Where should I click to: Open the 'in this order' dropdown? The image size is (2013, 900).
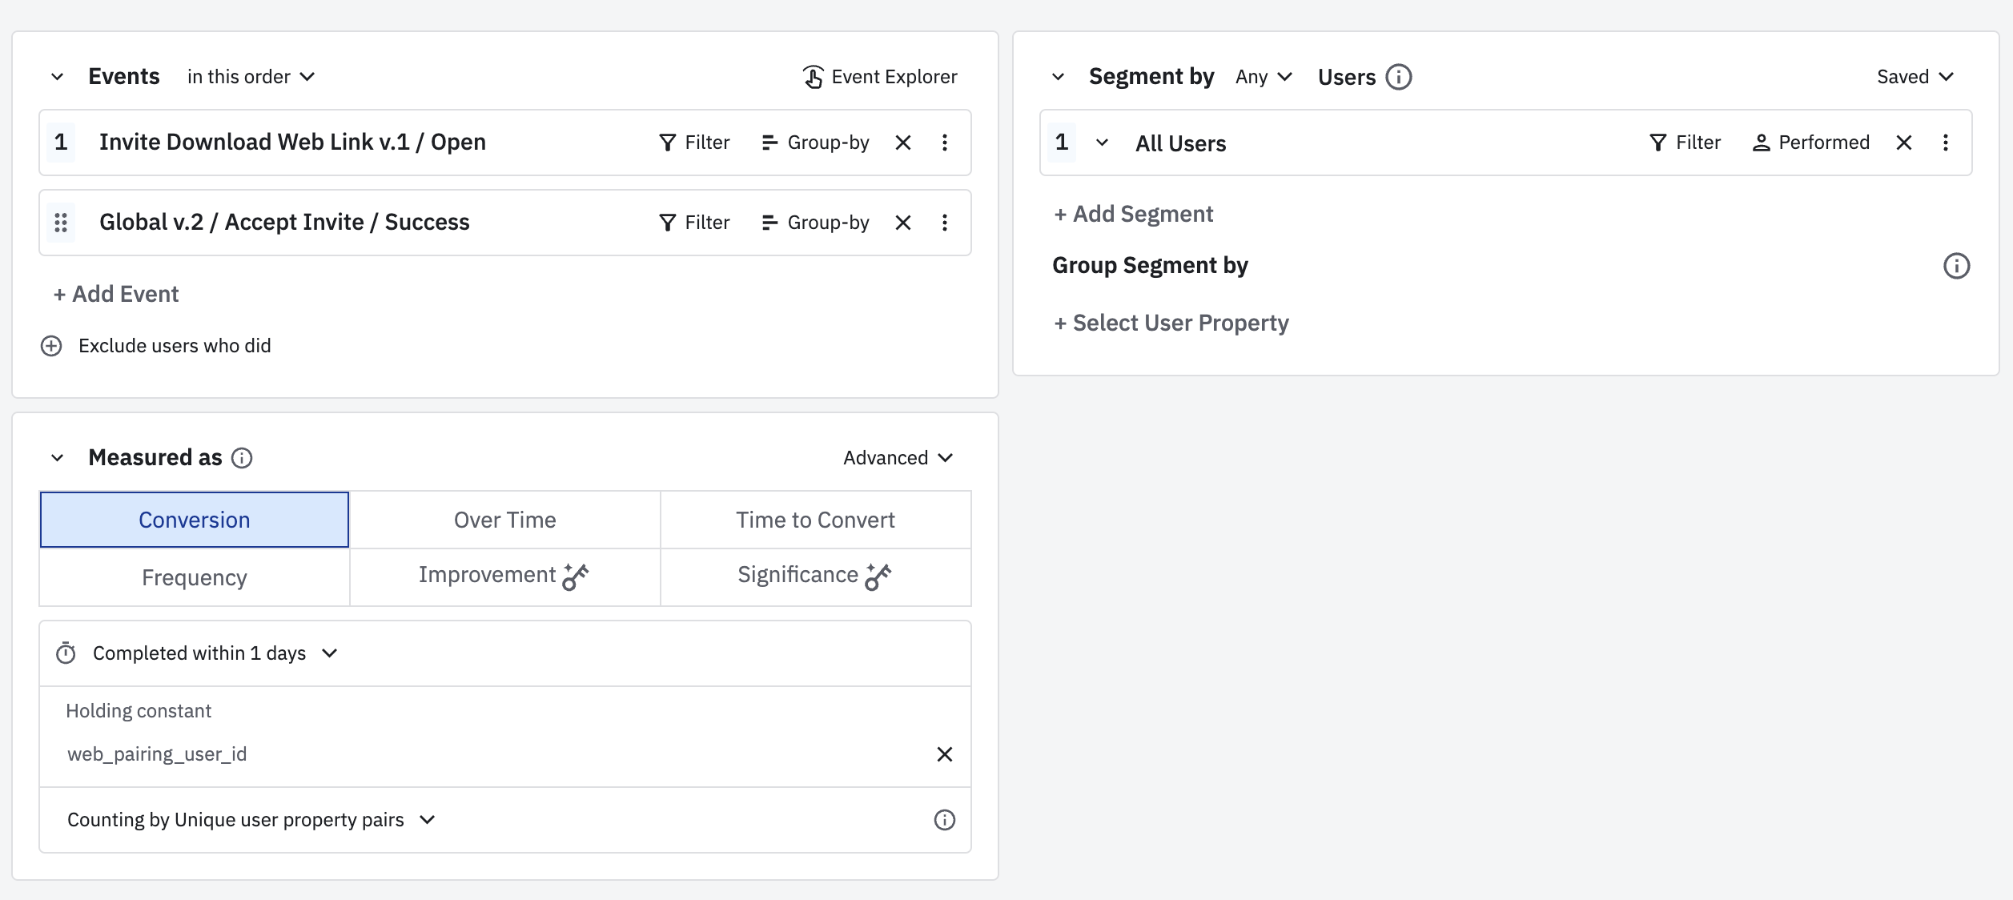251,77
